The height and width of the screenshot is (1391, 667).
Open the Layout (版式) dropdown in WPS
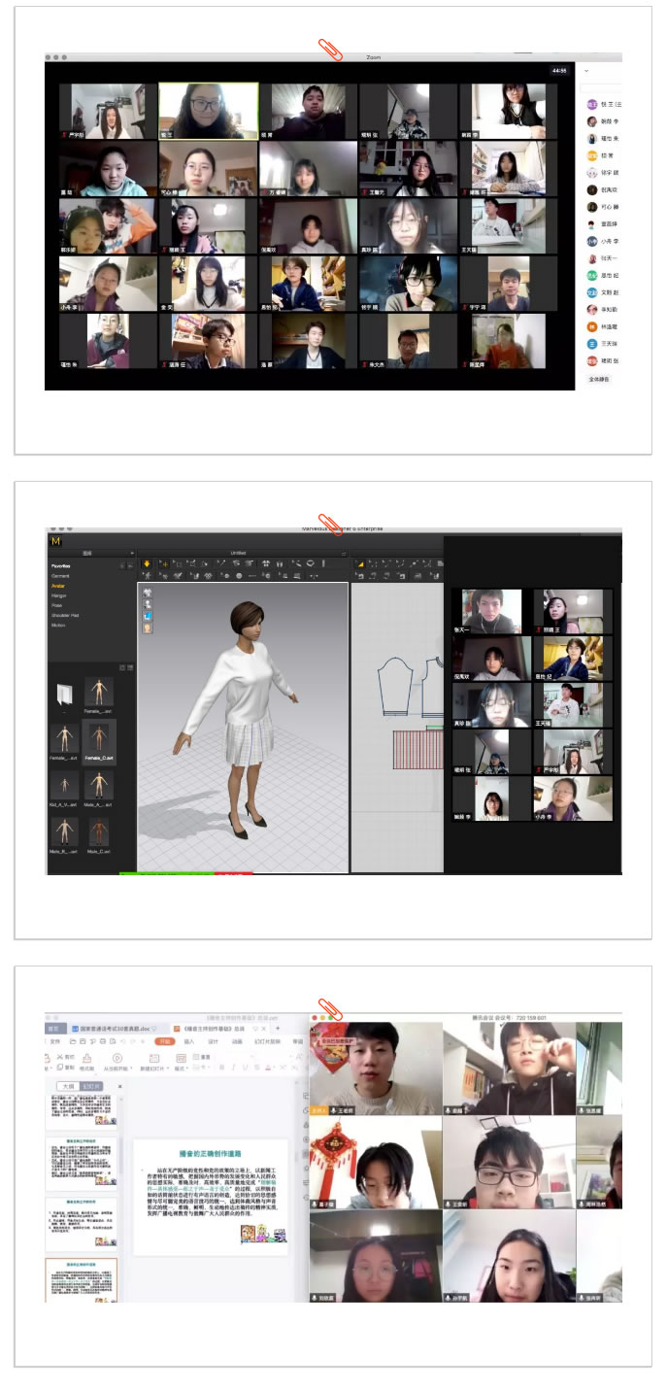click(182, 1069)
